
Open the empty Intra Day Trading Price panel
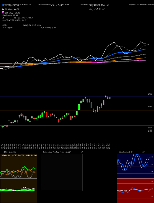coord(62,172)
